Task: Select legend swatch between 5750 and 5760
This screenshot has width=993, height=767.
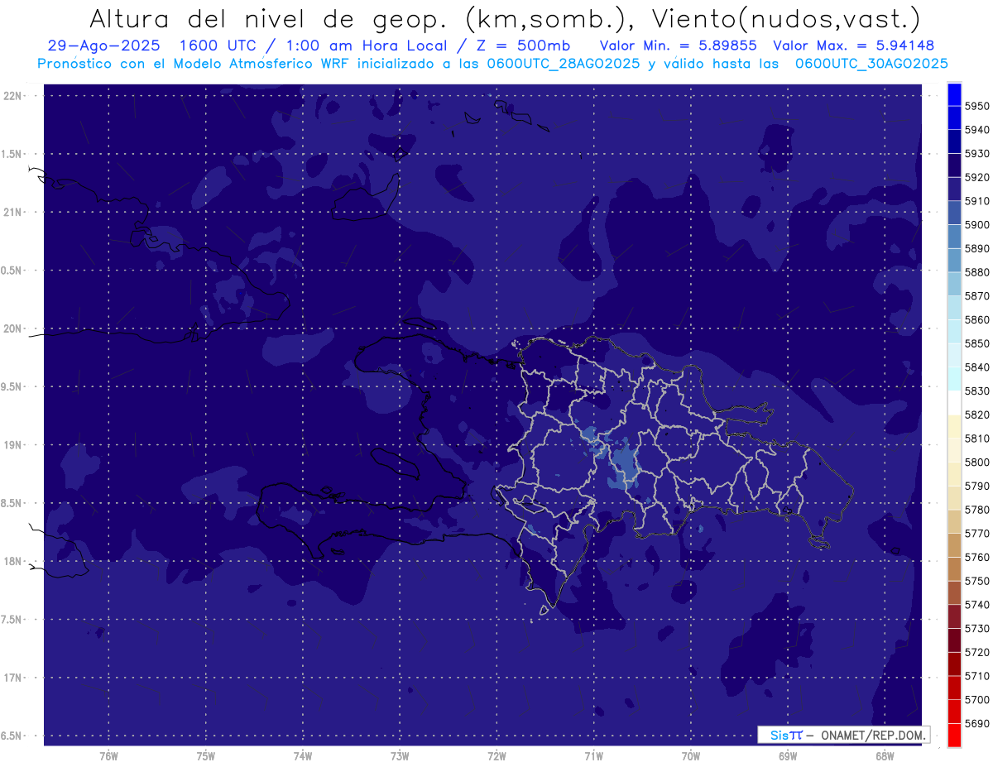Action: tap(953, 569)
